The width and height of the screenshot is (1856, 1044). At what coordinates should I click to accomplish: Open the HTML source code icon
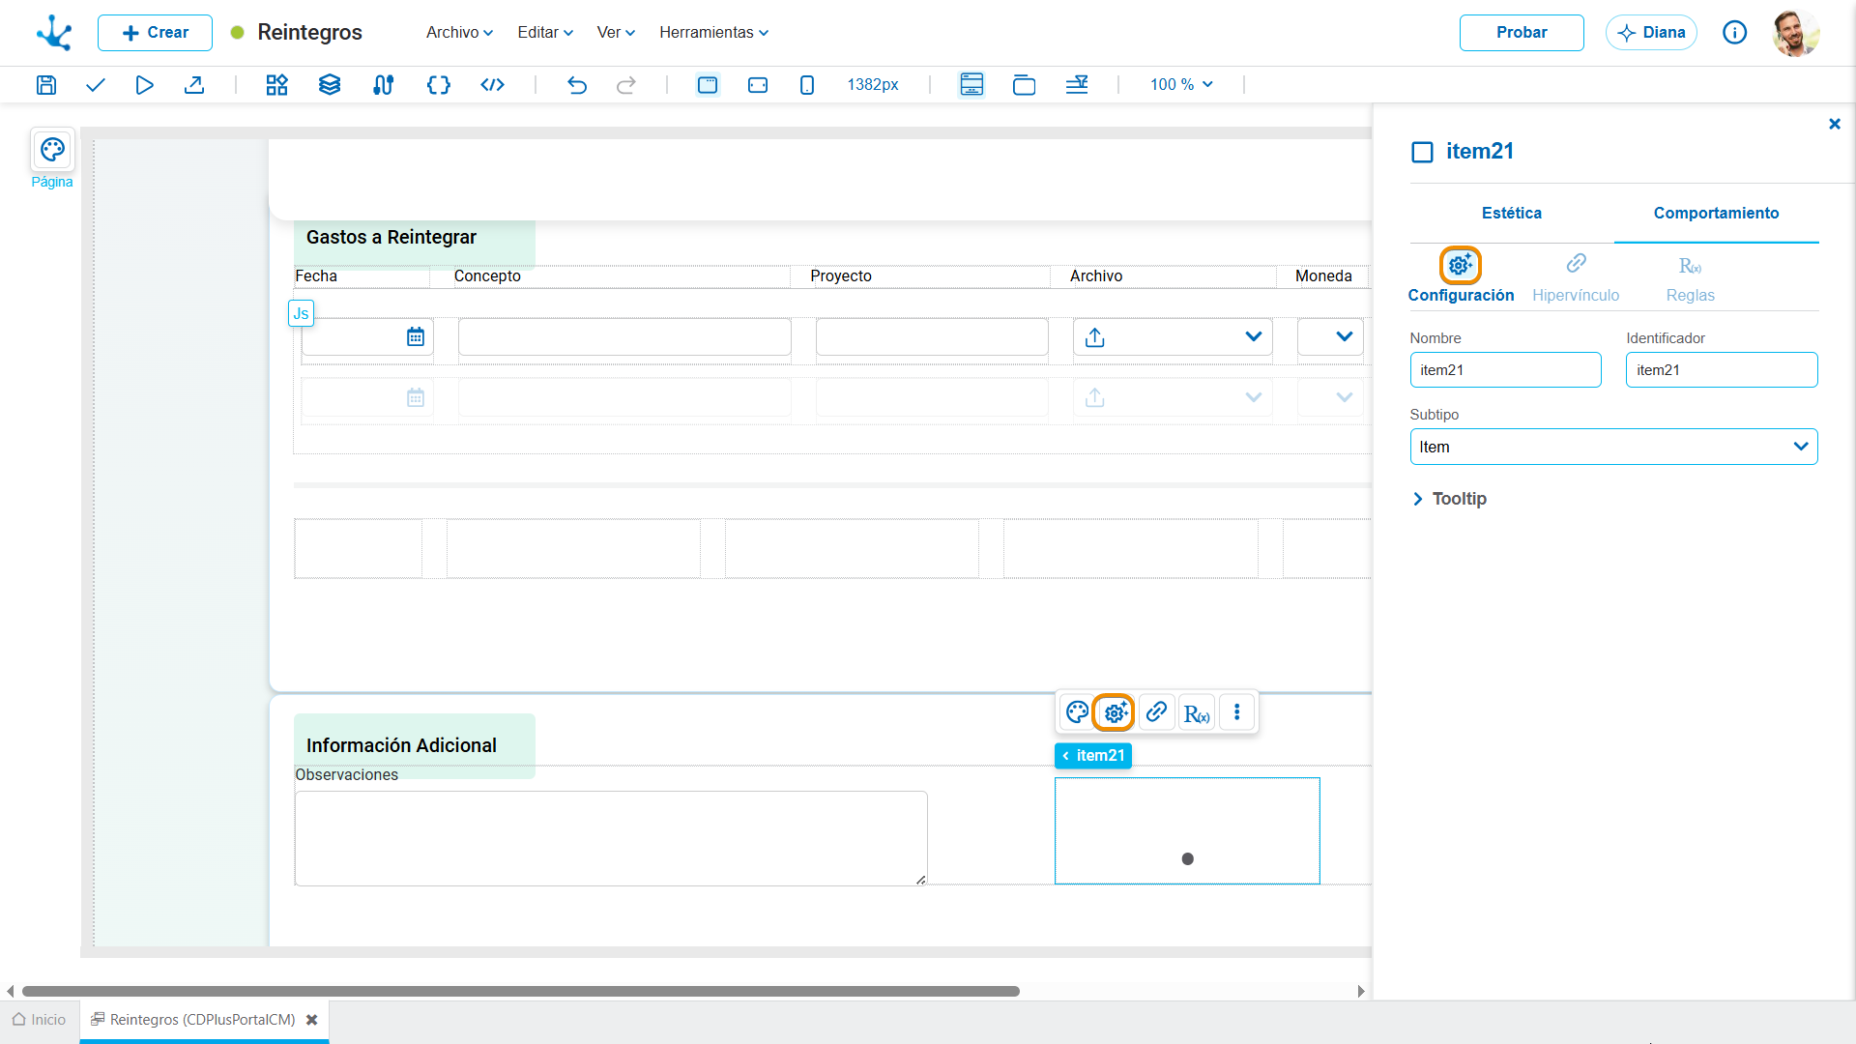coord(492,85)
